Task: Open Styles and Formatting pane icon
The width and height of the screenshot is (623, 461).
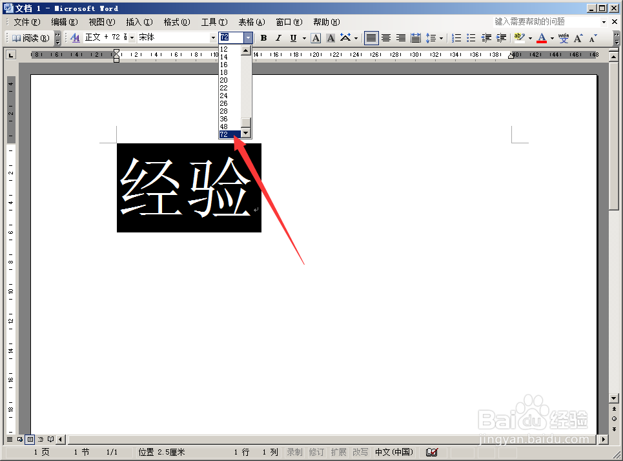Action: (75, 37)
